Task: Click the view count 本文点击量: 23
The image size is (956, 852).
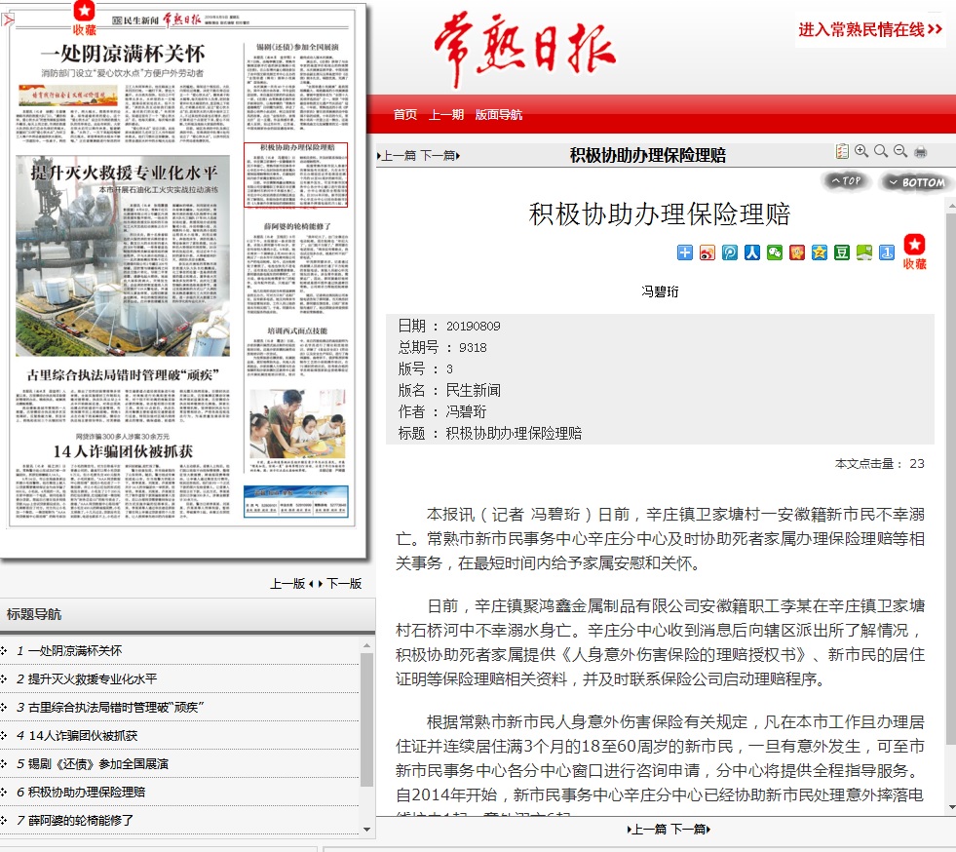Action: (879, 463)
